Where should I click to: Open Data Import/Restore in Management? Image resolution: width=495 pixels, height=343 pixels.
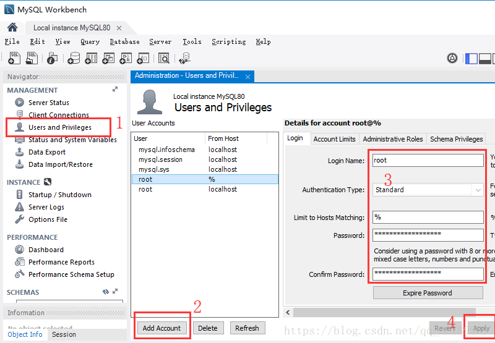pyautogui.click(x=61, y=164)
